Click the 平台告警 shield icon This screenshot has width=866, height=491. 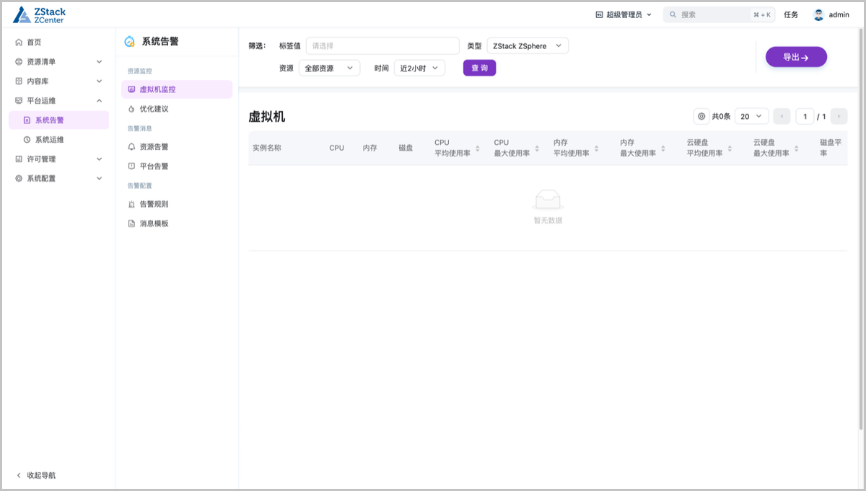pyautogui.click(x=131, y=167)
